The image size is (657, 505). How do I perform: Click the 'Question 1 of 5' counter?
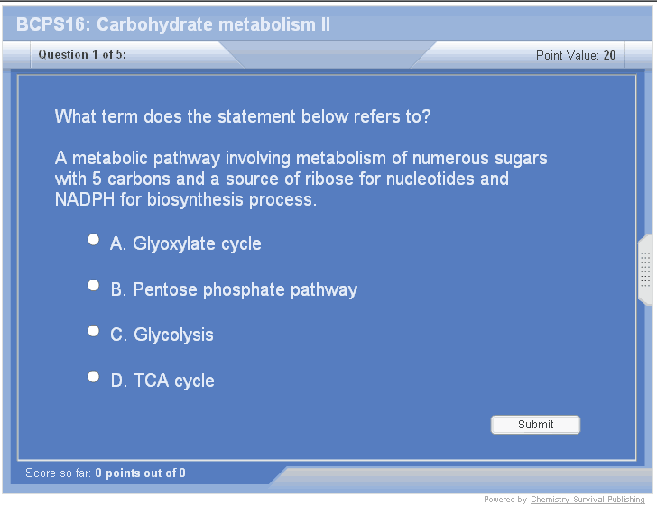(82, 55)
